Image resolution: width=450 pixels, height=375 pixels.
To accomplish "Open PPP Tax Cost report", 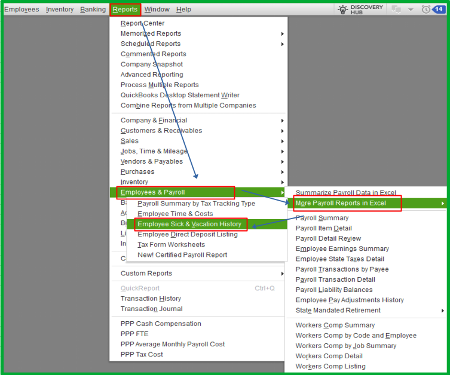I will coord(142,355).
